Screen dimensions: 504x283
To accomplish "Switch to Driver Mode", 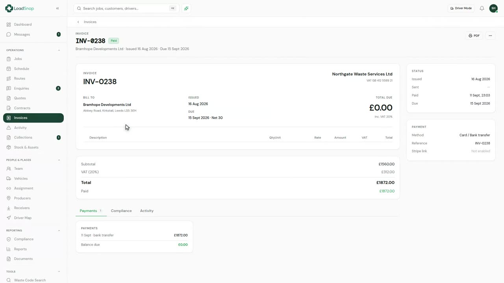I will (x=461, y=8).
